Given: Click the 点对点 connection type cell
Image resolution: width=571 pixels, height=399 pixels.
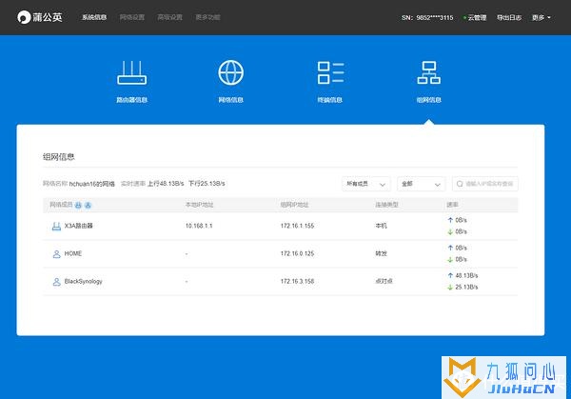Looking at the screenshot, I should pos(384,281).
